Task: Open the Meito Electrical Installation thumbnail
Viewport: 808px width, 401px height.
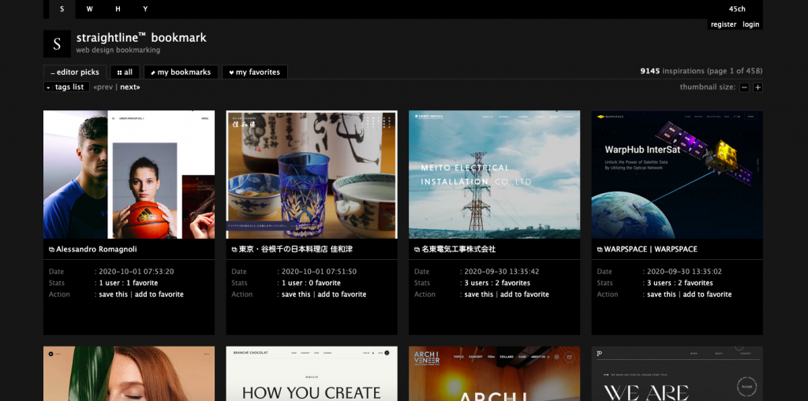Action: 494,175
